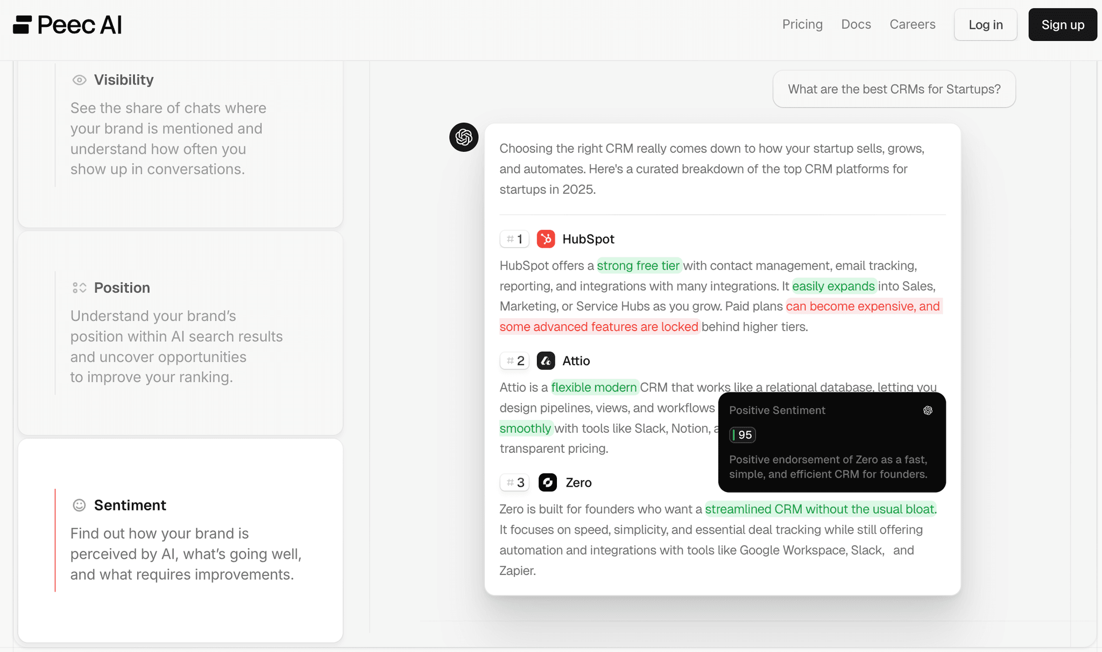Viewport: 1102px width, 652px height.
Task: Click the Attio logo icon
Action: 546,361
